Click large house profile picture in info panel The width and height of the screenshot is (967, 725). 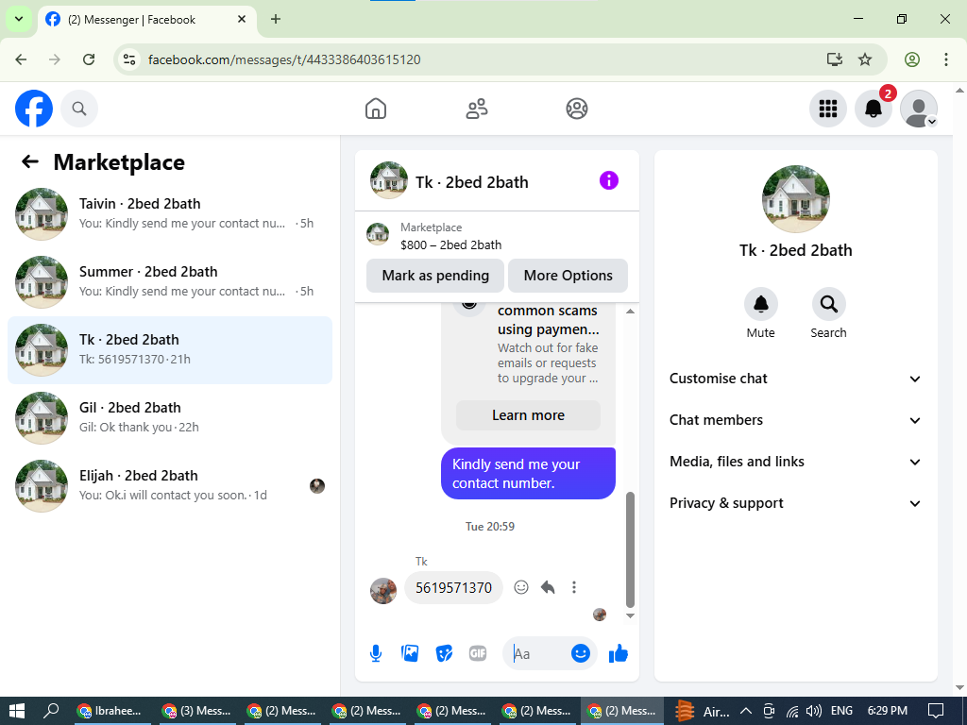[795, 198]
